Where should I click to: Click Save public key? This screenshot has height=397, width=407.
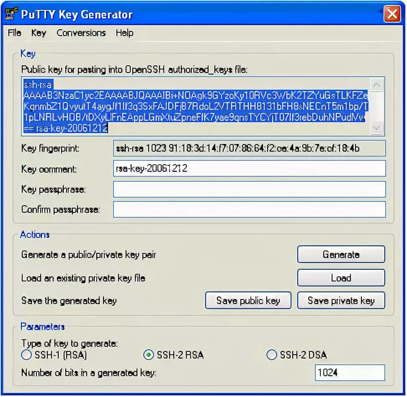[x=248, y=300]
